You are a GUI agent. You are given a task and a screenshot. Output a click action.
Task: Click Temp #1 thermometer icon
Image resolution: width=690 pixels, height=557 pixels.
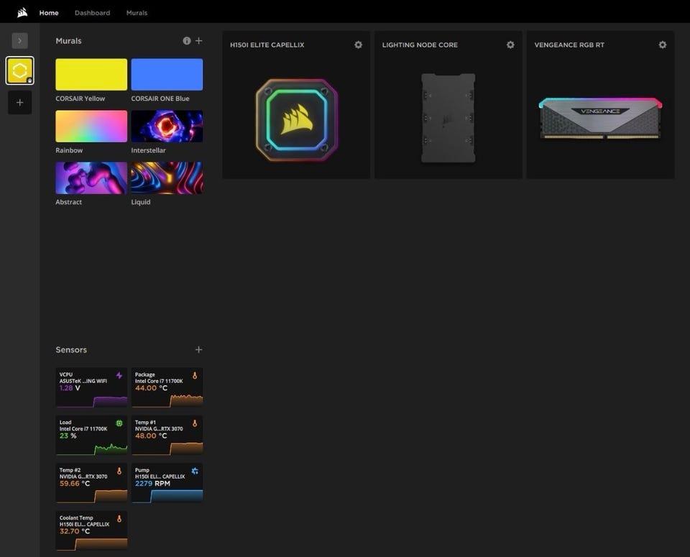tap(195, 423)
